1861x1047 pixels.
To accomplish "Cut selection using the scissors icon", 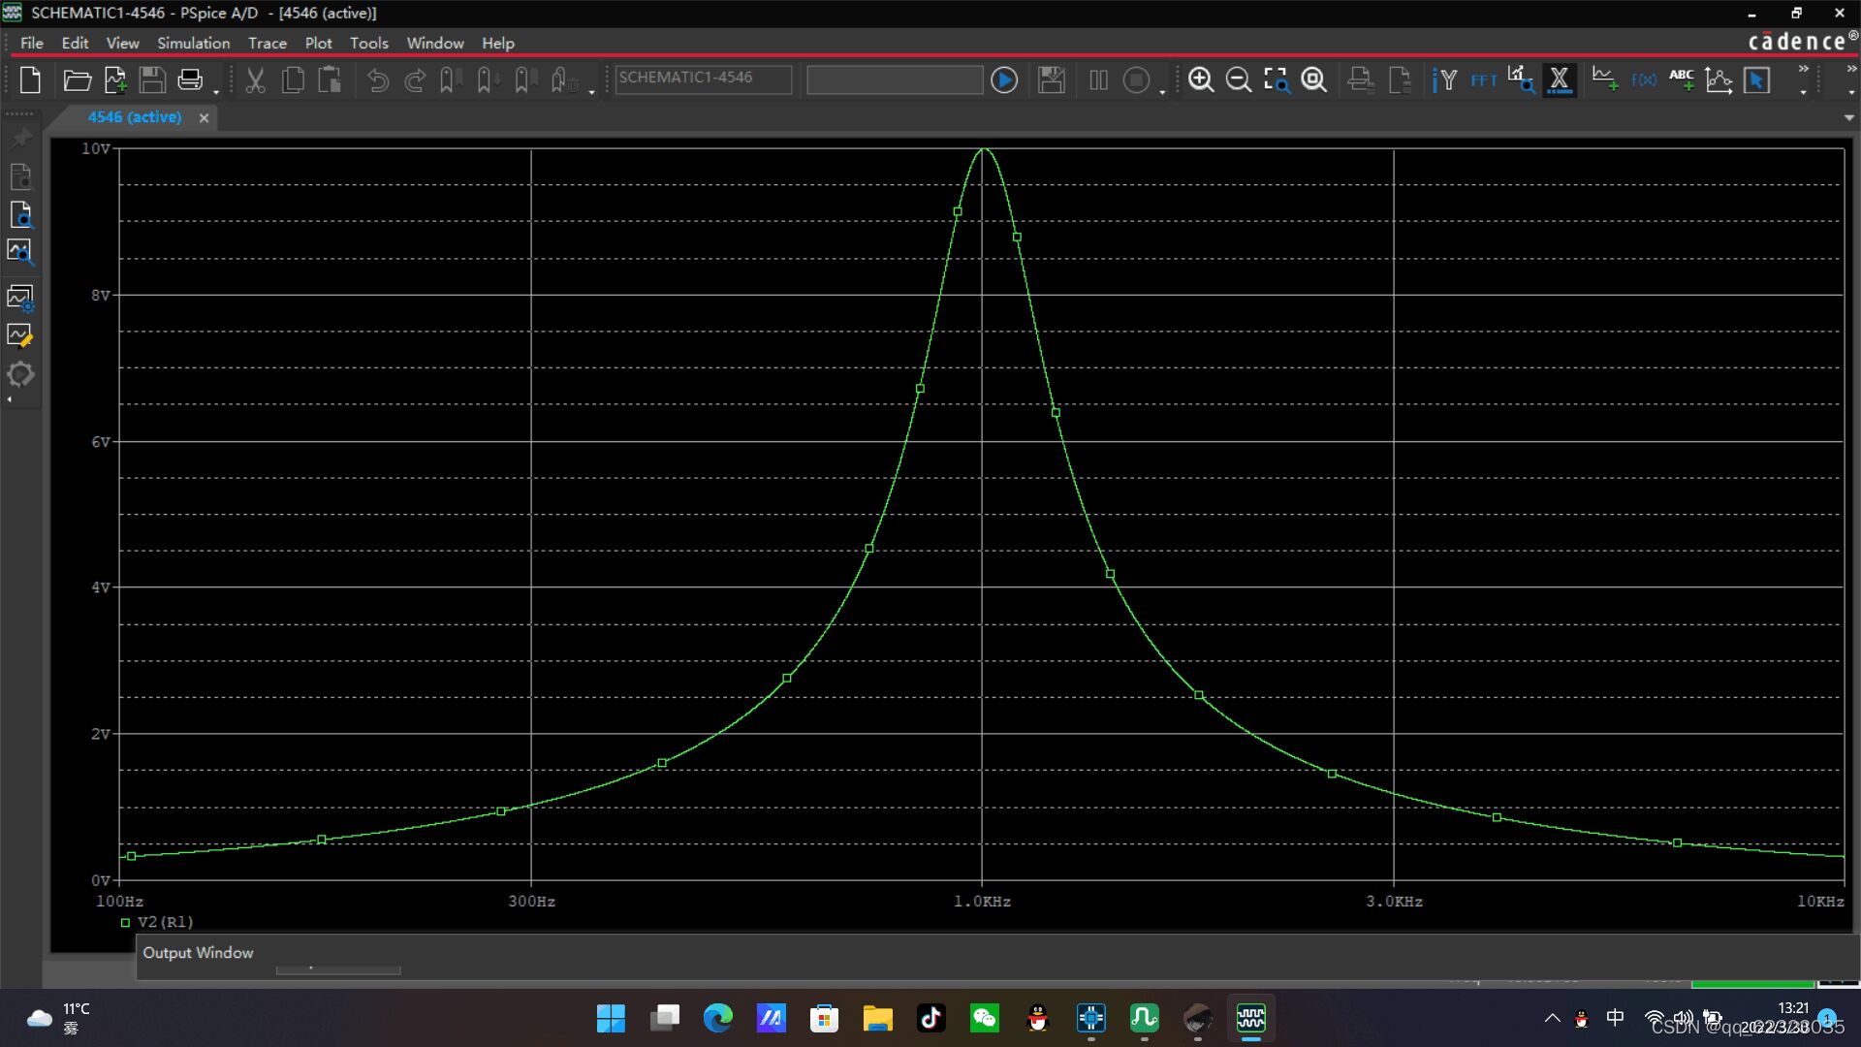I will [255, 79].
